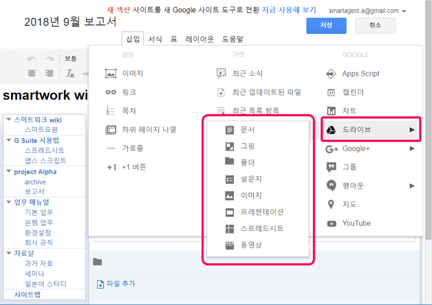Viewport: 432px width, 305px height.
Task: Open the 은행 업무 sidebar page
Action: click(x=38, y=222)
